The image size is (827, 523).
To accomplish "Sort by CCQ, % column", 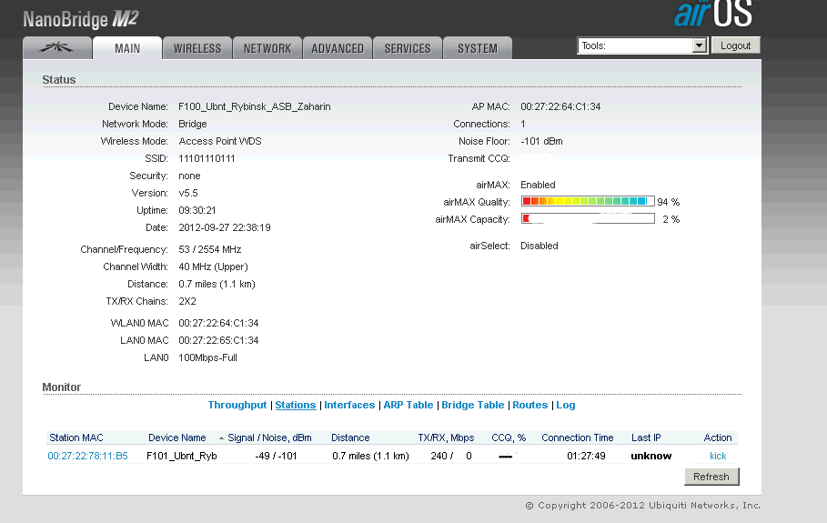I will click(x=509, y=438).
